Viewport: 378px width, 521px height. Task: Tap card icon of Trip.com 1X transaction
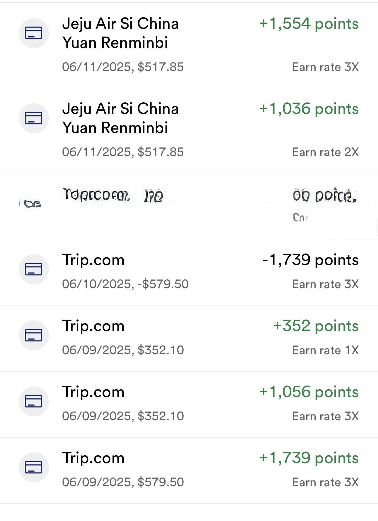click(34, 335)
